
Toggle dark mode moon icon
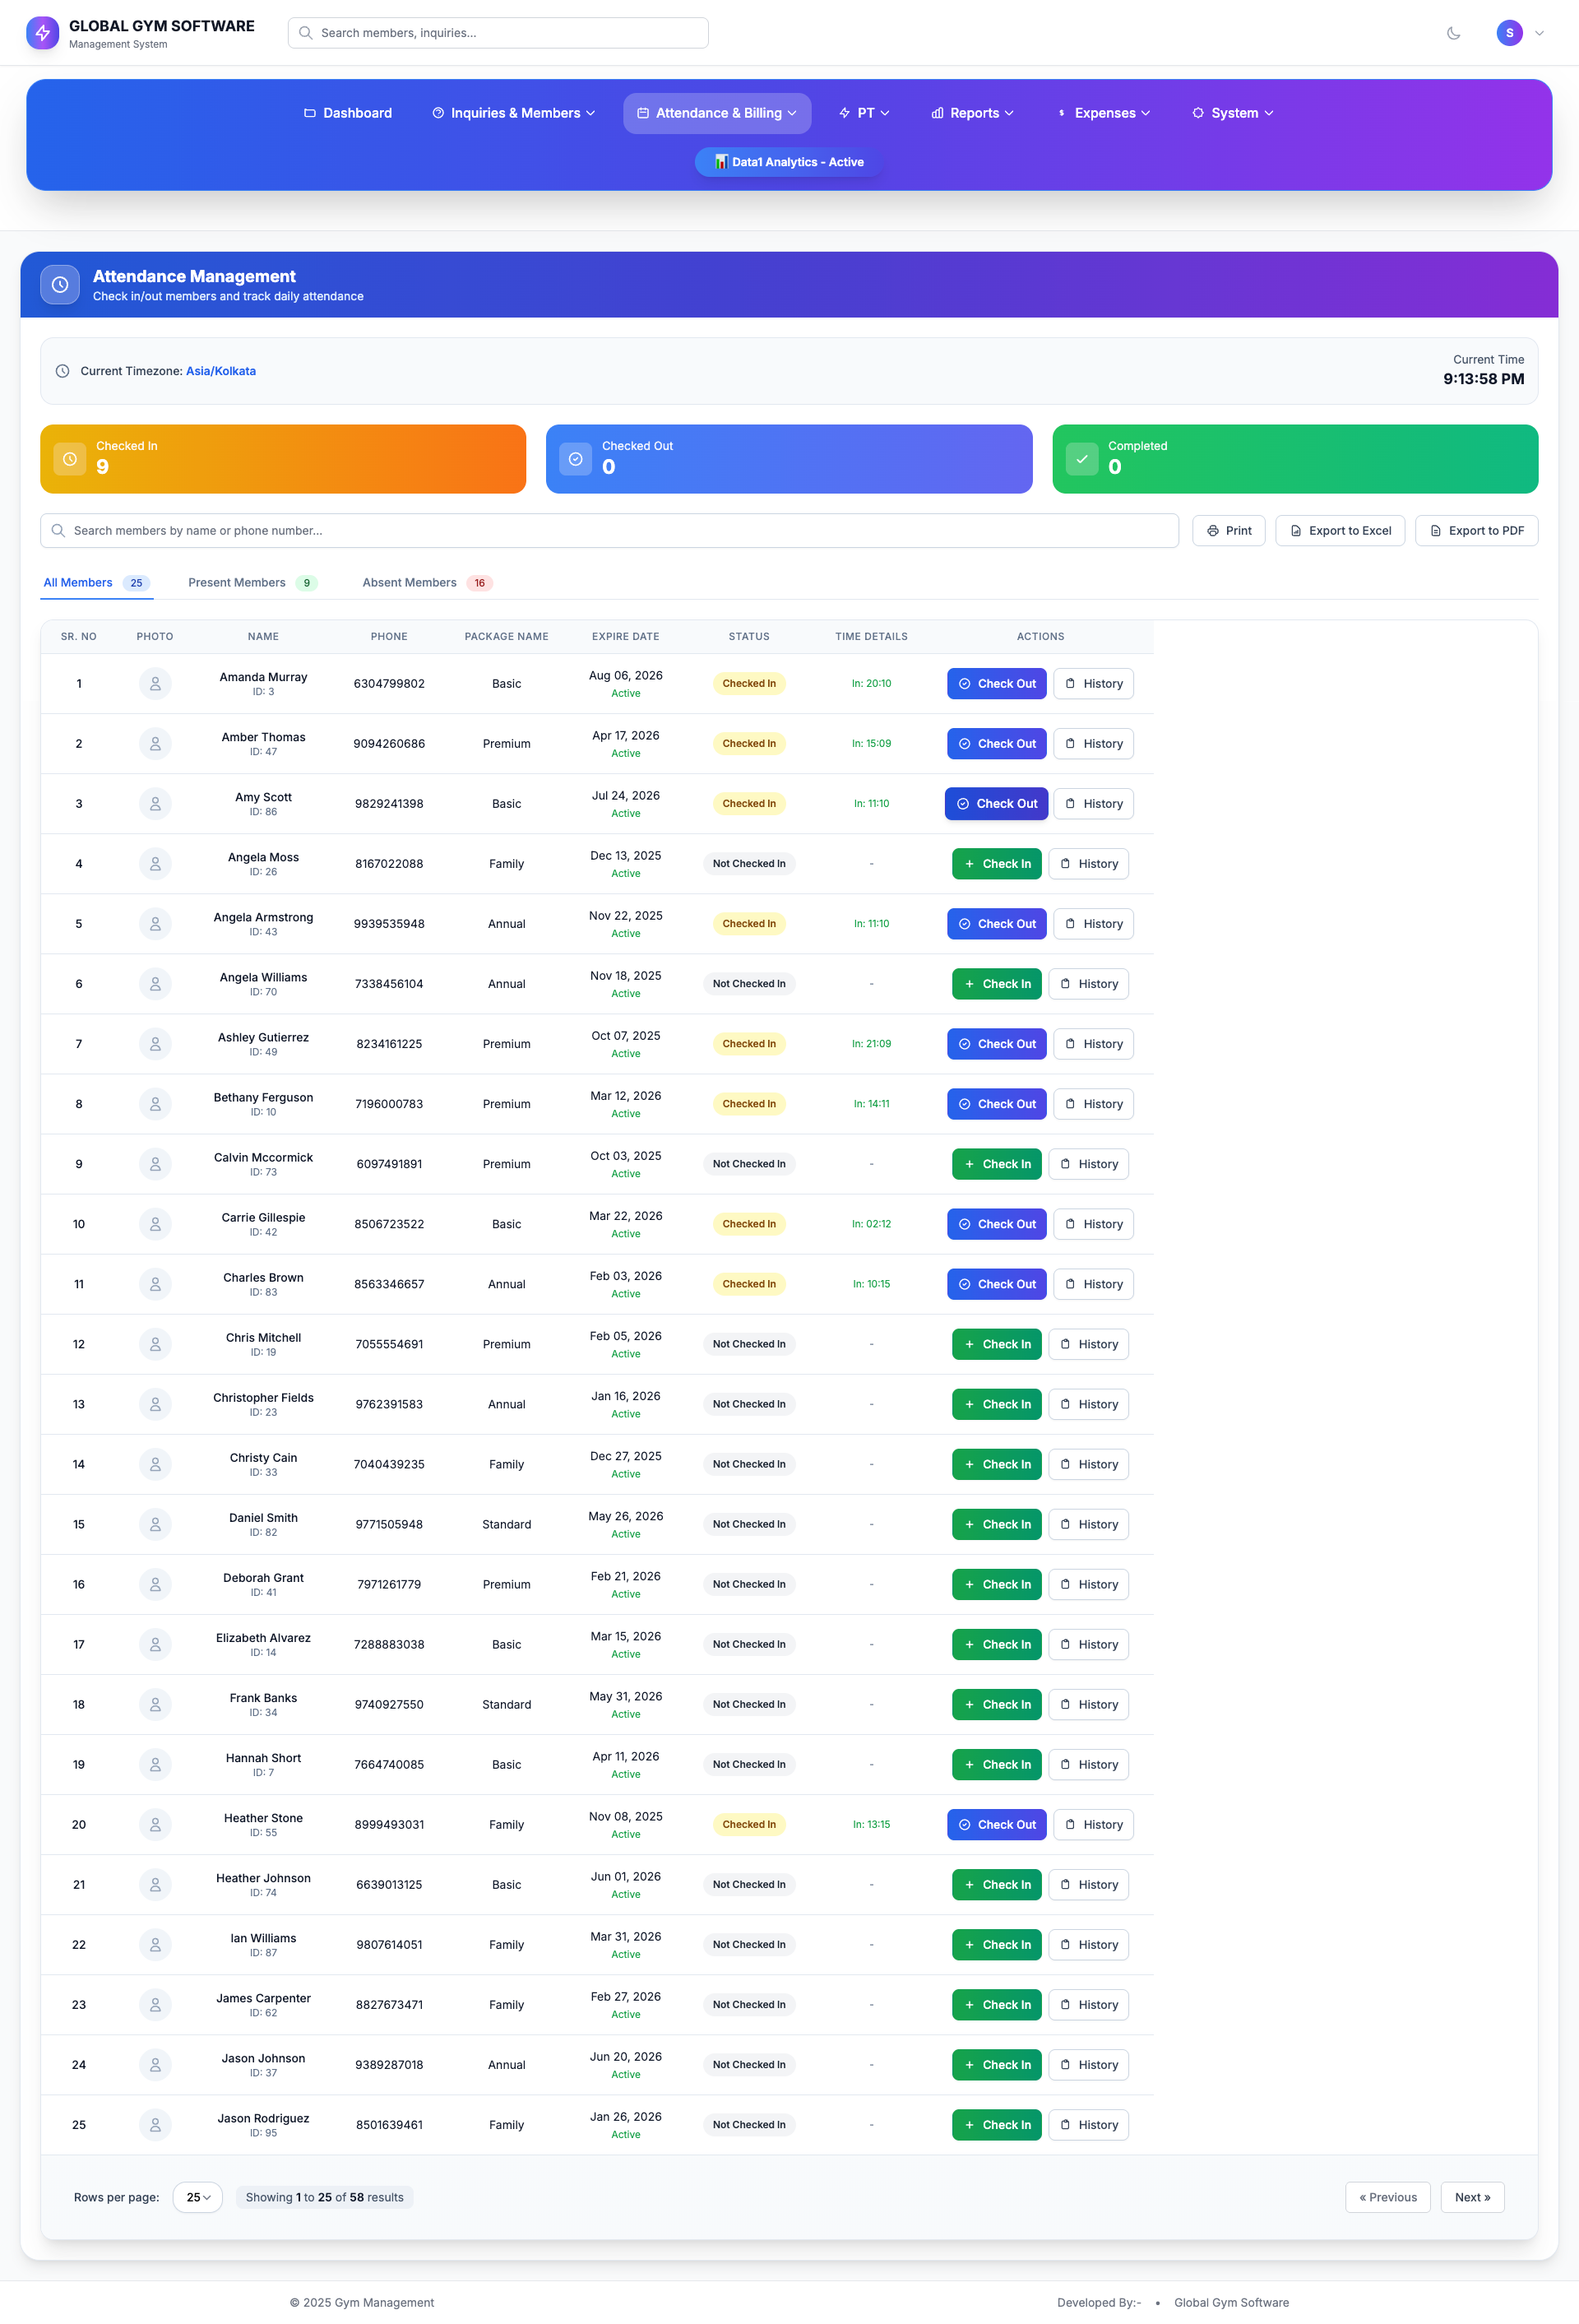[x=1453, y=33]
